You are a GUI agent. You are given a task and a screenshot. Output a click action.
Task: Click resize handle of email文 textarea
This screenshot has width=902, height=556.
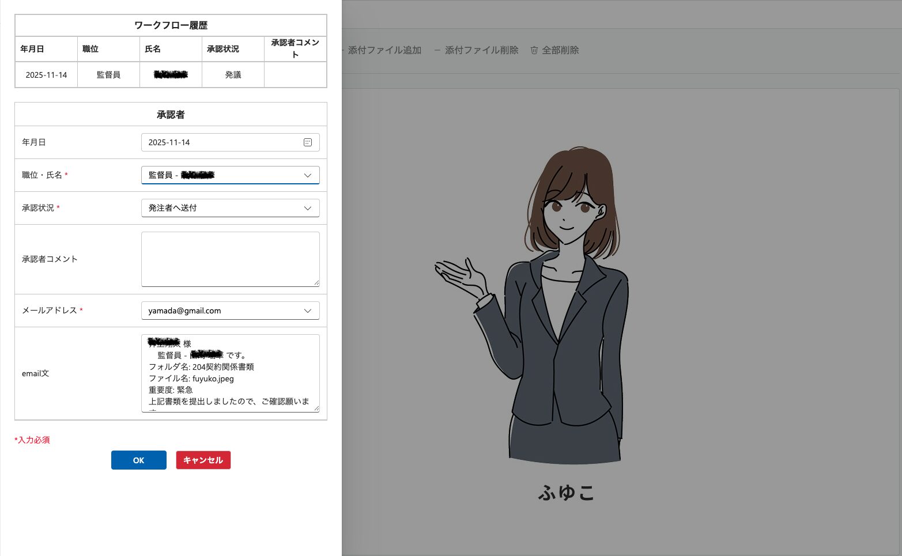316,409
